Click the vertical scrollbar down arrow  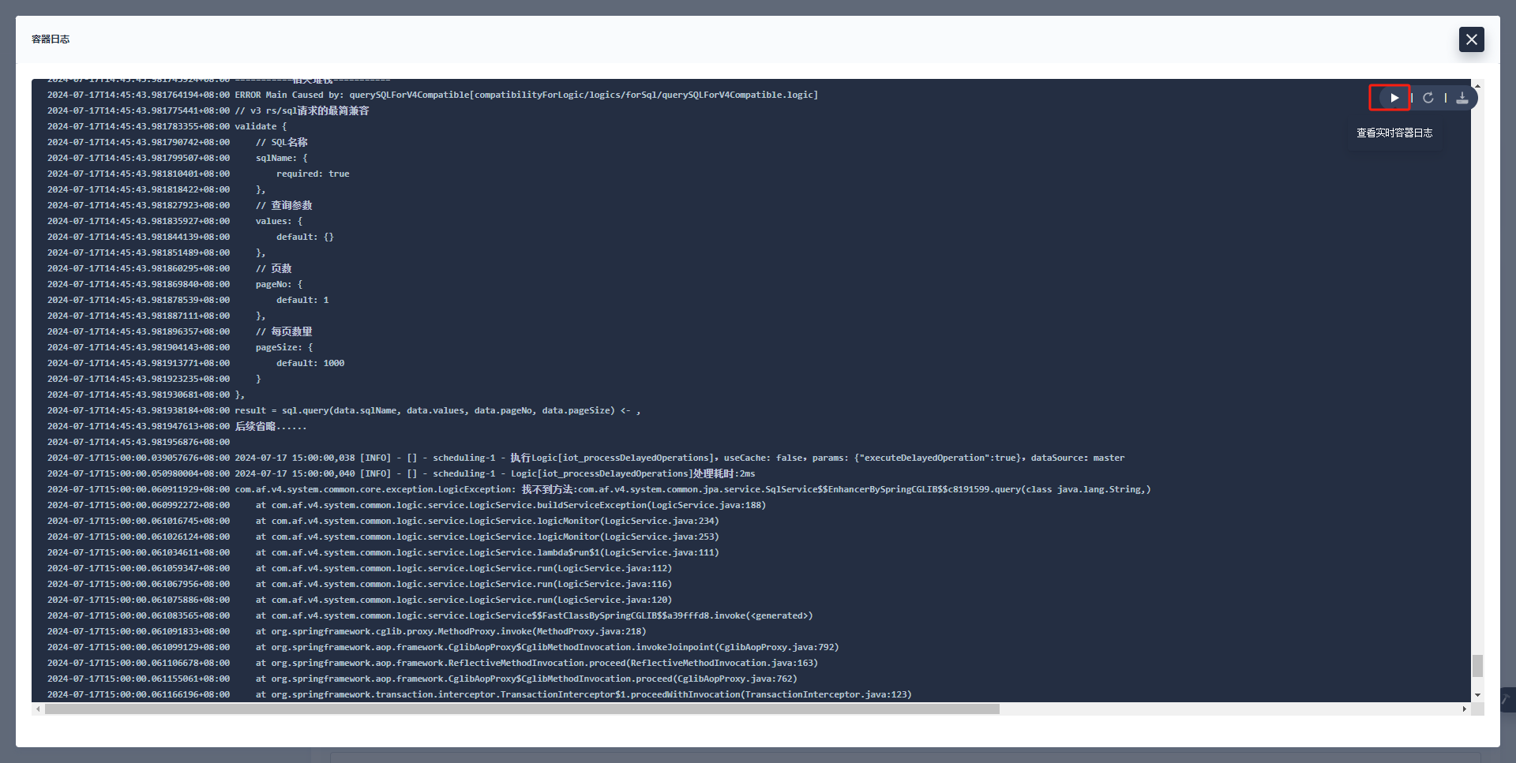pos(1477,695)
